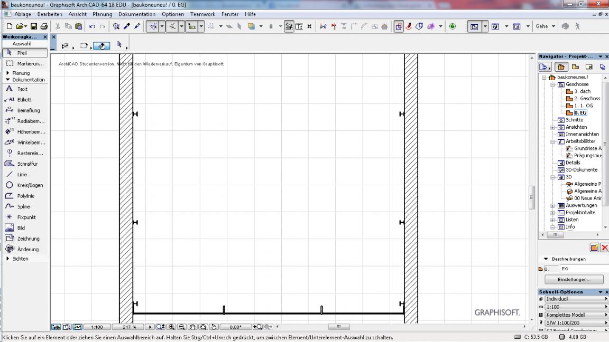
Task: Select the Winkelbemaßung angle dimension tool
Action: (25, 142)
